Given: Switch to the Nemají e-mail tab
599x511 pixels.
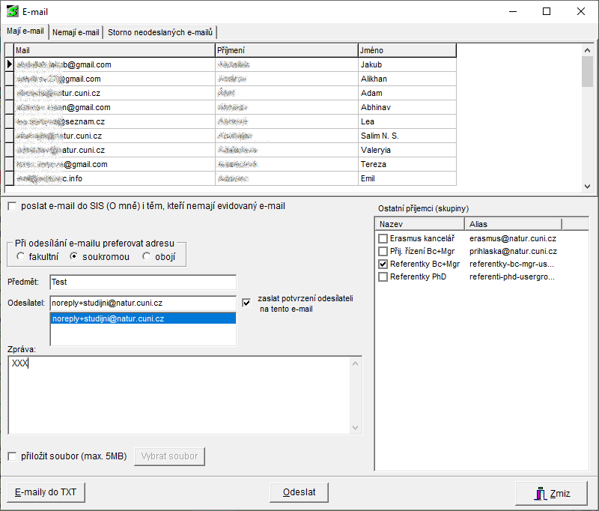Looking at the screenshot, I should [76, 32].
